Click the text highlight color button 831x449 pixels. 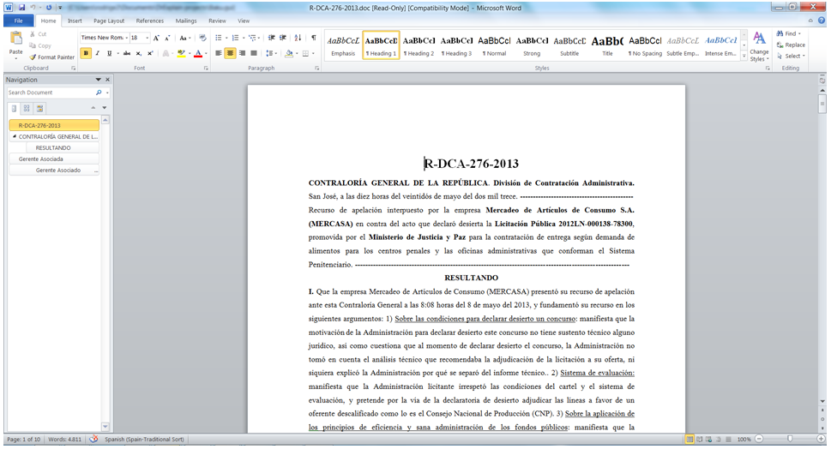coord(181,53)
